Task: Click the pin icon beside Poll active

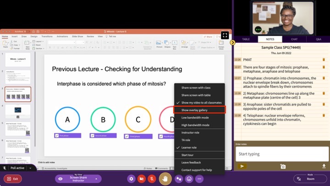Action: (5, 168)
